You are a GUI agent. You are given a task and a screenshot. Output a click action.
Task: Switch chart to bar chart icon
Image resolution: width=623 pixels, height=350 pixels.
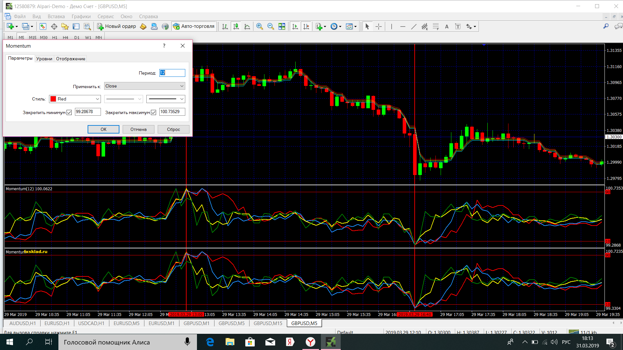point(225,27)
